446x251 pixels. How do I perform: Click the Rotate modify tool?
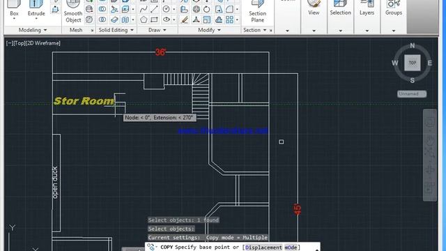point(207,9)
